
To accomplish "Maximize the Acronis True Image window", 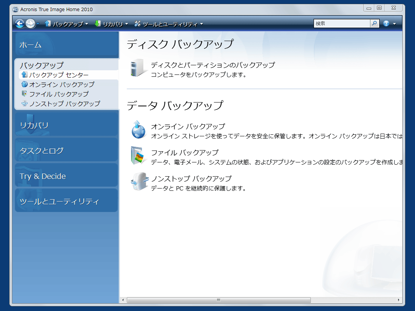I will click(379, 8).
